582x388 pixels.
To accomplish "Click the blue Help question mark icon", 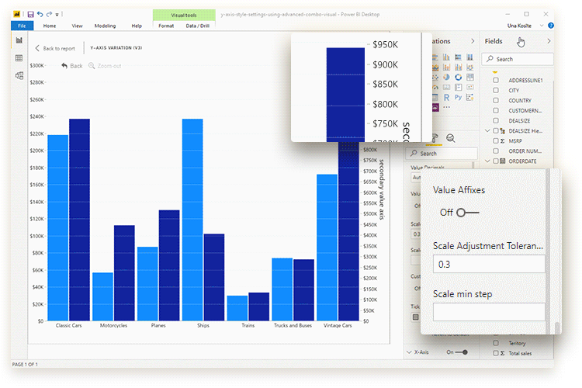I will click(551, 26).
